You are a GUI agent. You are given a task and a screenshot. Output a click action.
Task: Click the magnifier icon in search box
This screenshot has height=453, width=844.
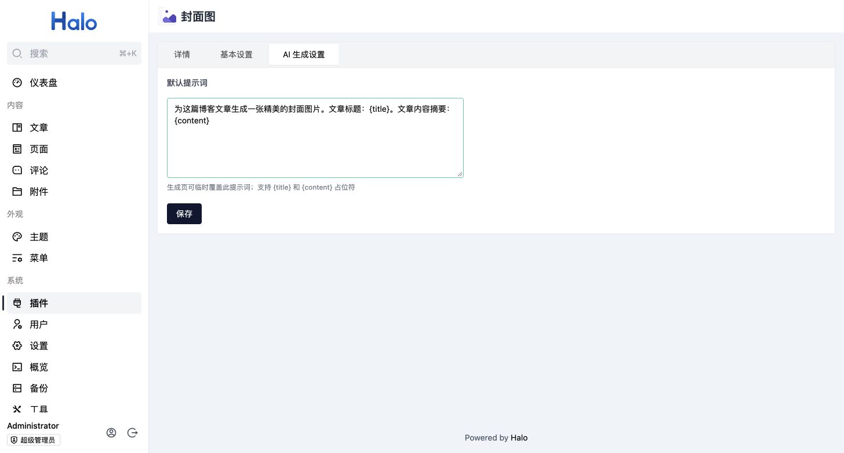[x=17, y=53]
